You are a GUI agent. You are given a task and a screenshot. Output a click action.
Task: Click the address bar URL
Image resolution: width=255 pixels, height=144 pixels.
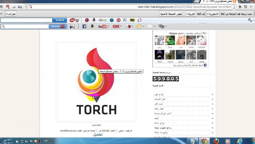pyautogui.click(x=185, y=7)
